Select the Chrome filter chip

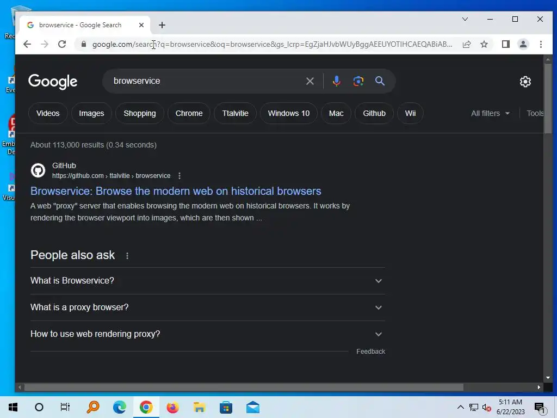click(x=189, y=113)
